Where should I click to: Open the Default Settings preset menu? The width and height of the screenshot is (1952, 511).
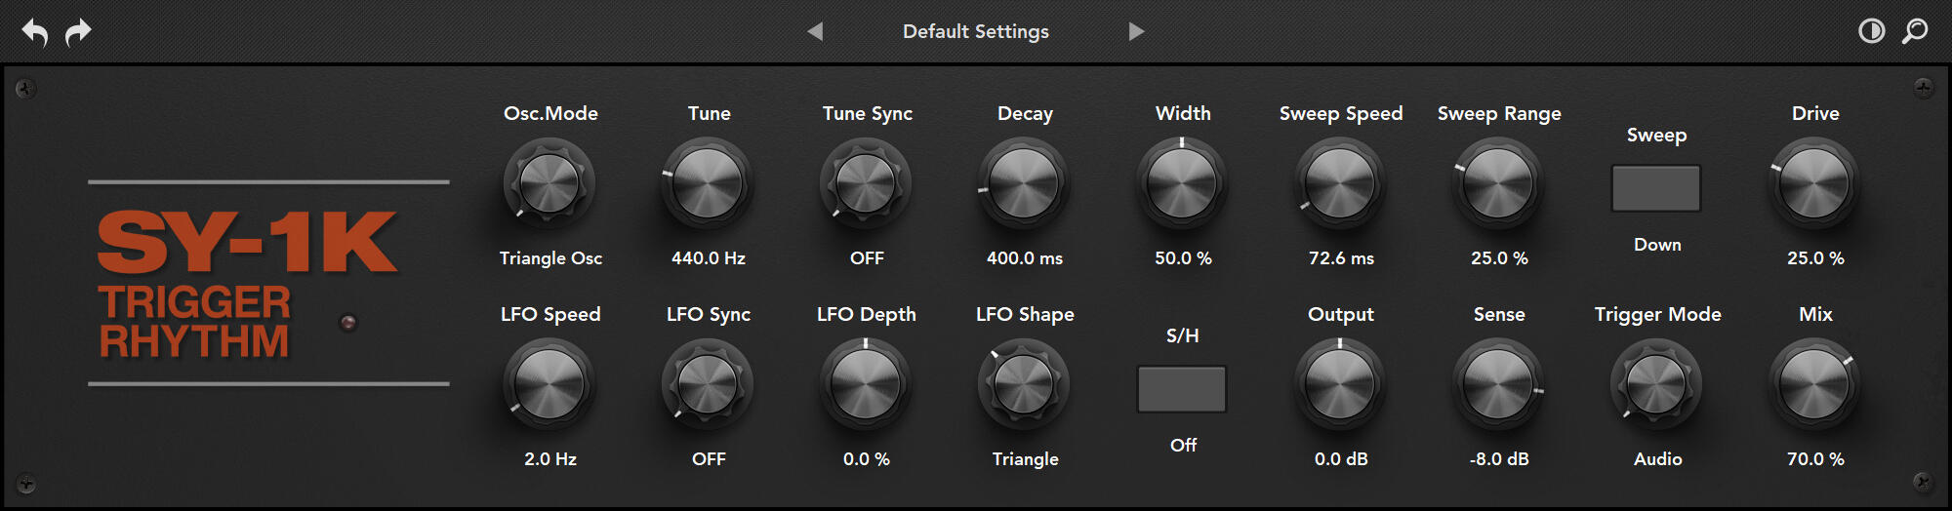pos(975,31)
